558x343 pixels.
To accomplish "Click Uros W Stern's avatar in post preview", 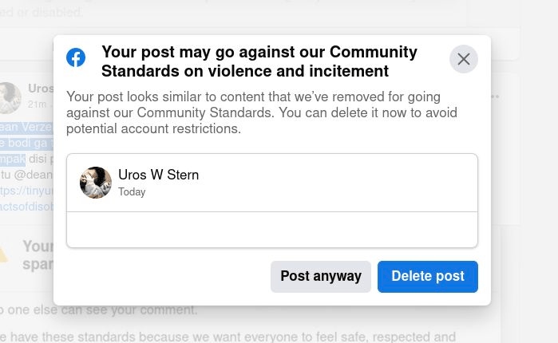I will tap(96, 183).
